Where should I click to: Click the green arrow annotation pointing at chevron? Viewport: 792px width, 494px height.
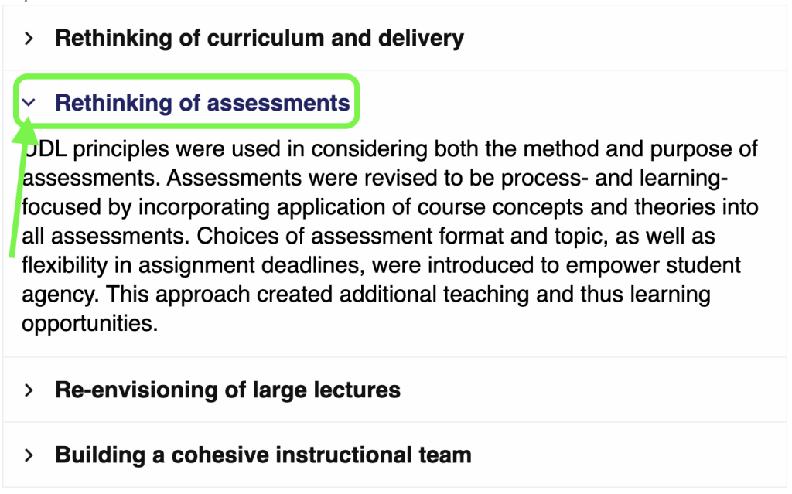21,187
